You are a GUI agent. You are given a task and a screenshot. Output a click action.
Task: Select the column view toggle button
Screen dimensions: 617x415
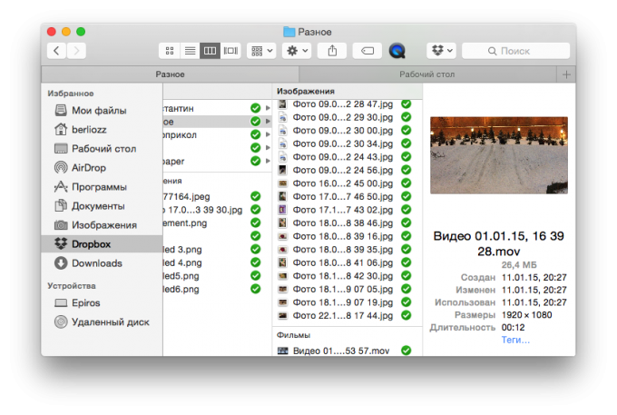(210, 51)
